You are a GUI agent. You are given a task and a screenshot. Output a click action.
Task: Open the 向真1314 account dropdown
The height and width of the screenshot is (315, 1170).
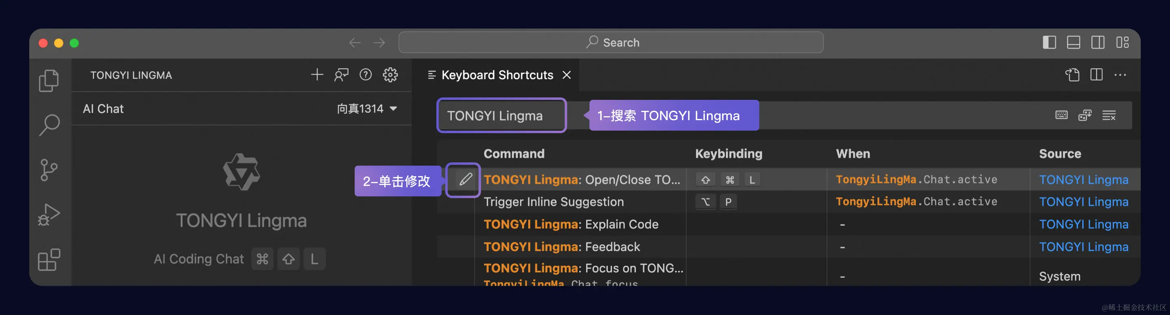(369, 108)
